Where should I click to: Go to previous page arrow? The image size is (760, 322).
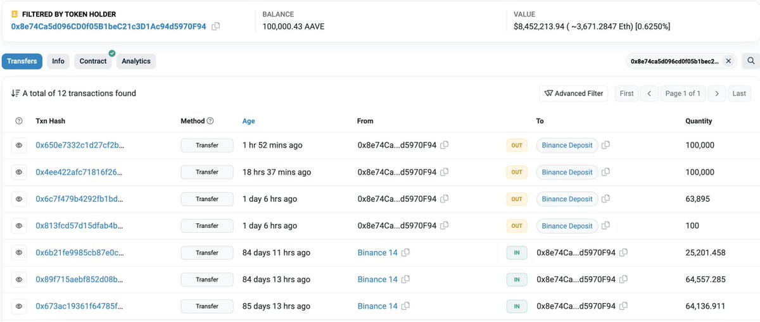tap(649, 94)
